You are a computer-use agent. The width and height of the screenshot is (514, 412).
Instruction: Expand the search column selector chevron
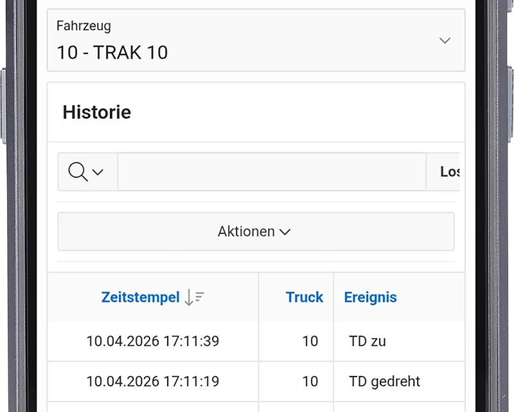98,172
